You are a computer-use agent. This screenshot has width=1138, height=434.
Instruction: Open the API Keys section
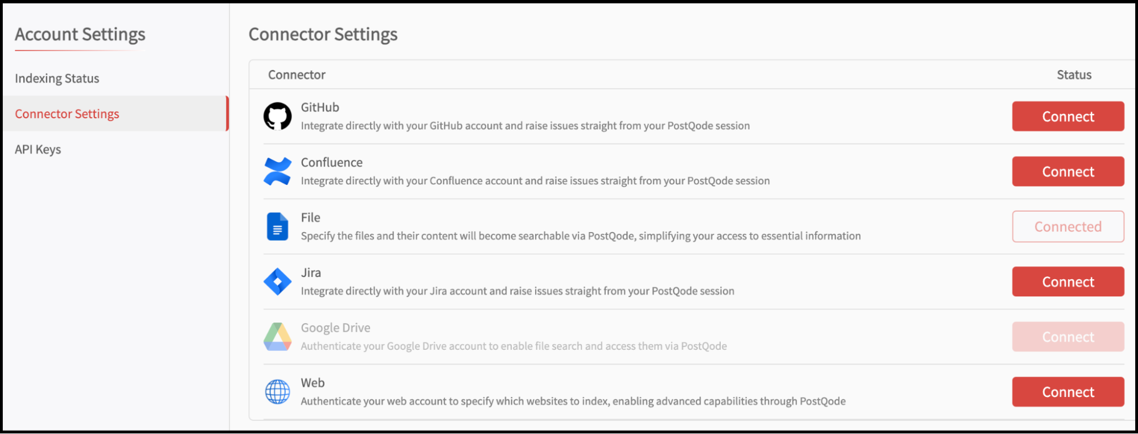(x=38, y=150)
